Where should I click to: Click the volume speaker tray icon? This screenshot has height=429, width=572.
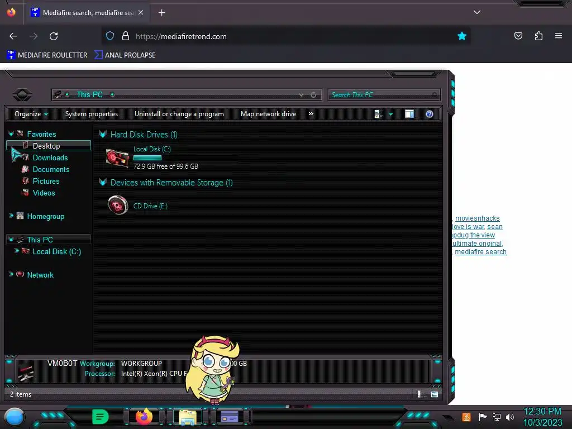pyautogui.click(x=509, y=417)
